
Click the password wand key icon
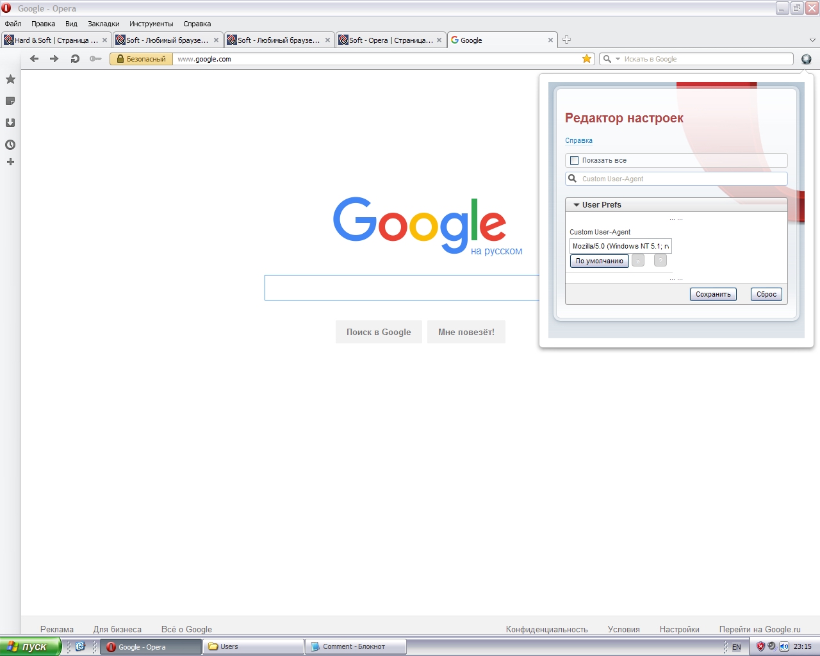tap(95, 59)
